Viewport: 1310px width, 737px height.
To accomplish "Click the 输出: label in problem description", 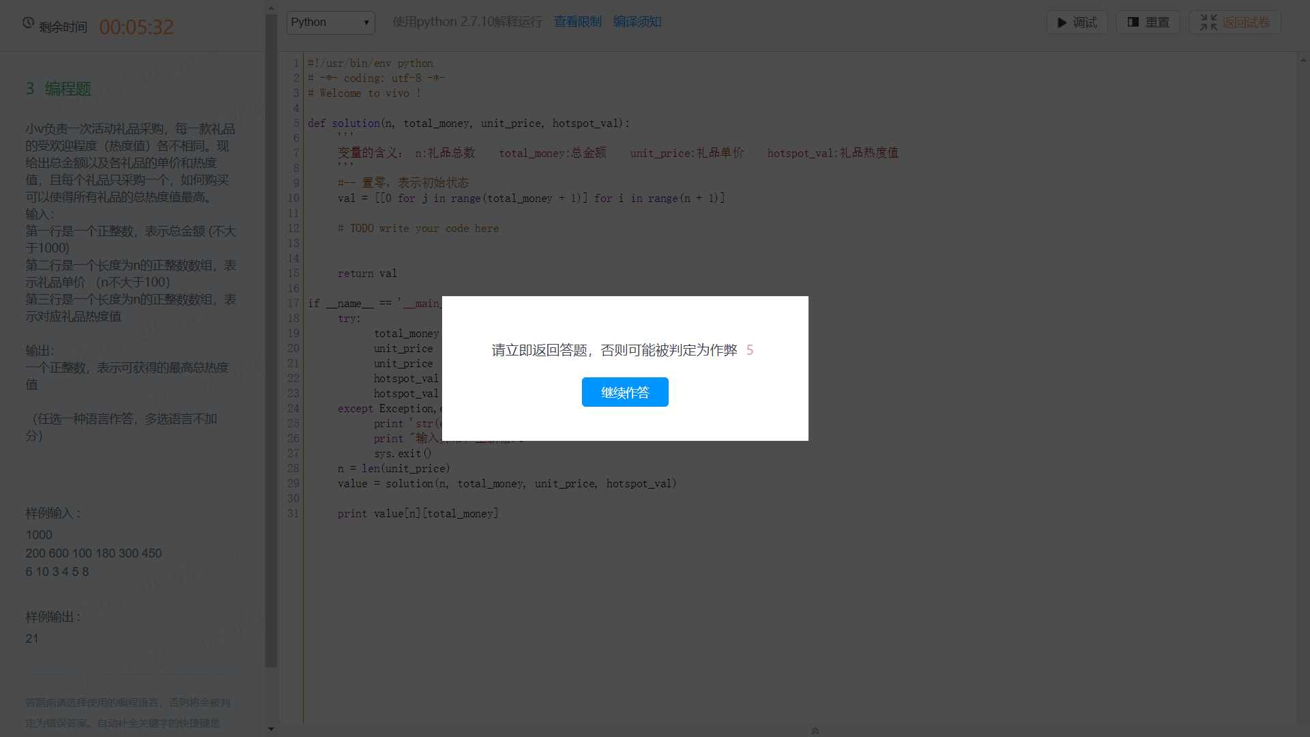I will tap(40, 351).
